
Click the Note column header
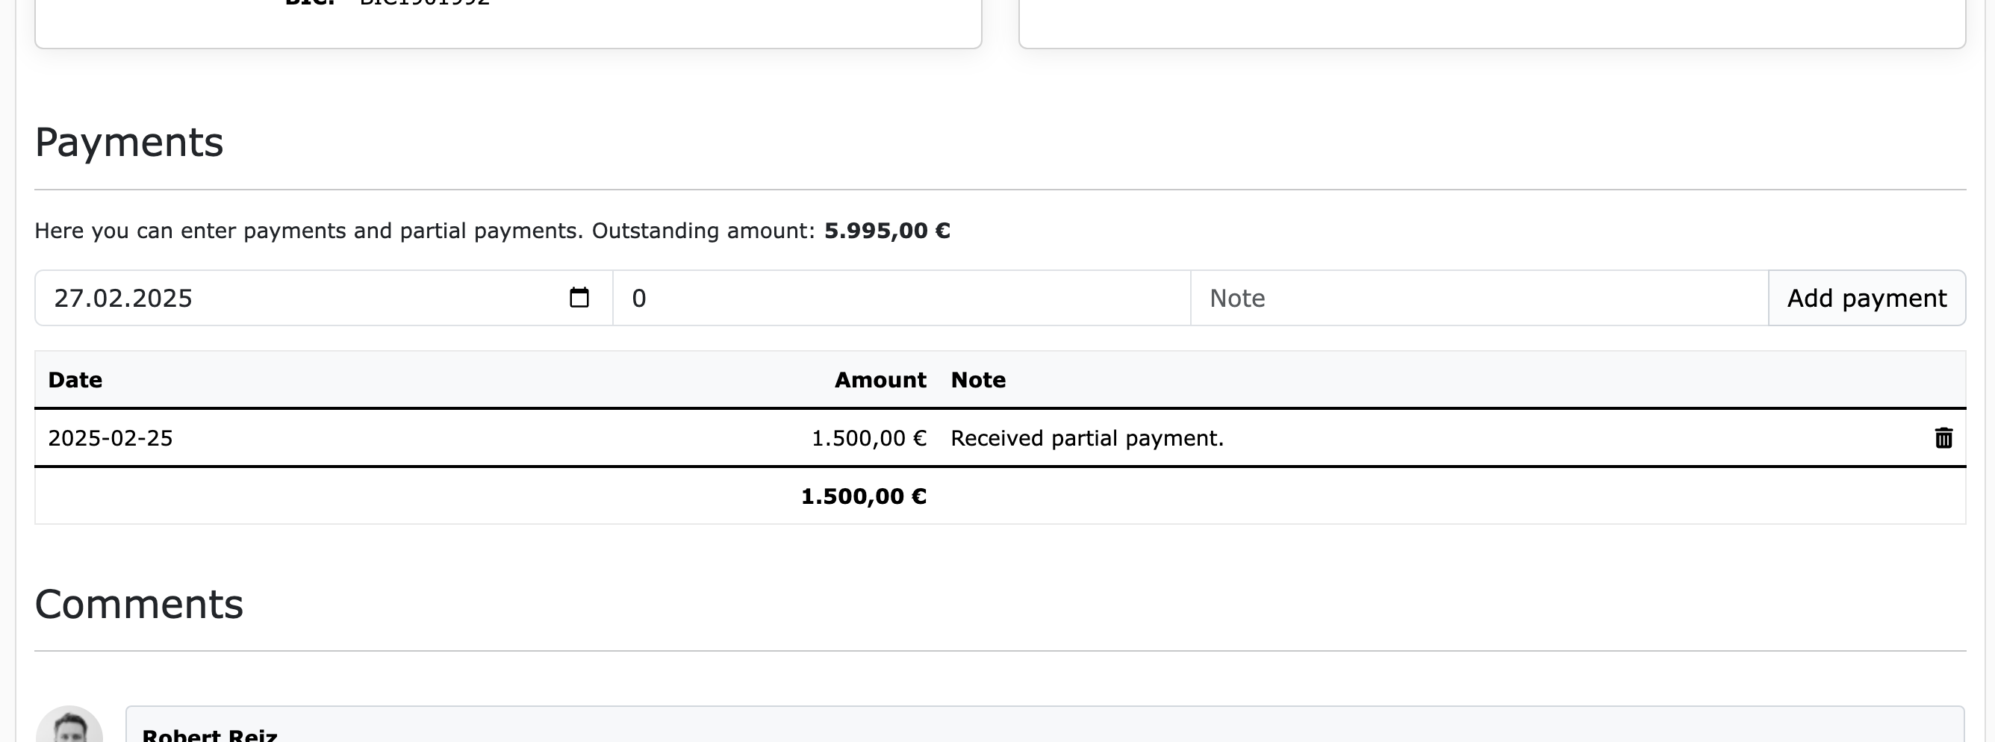(x=978, y=379)
